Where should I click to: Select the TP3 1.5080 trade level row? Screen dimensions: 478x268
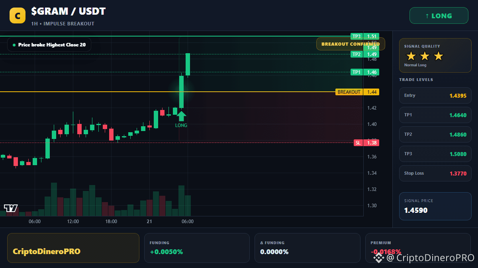(x=435, y=154)
